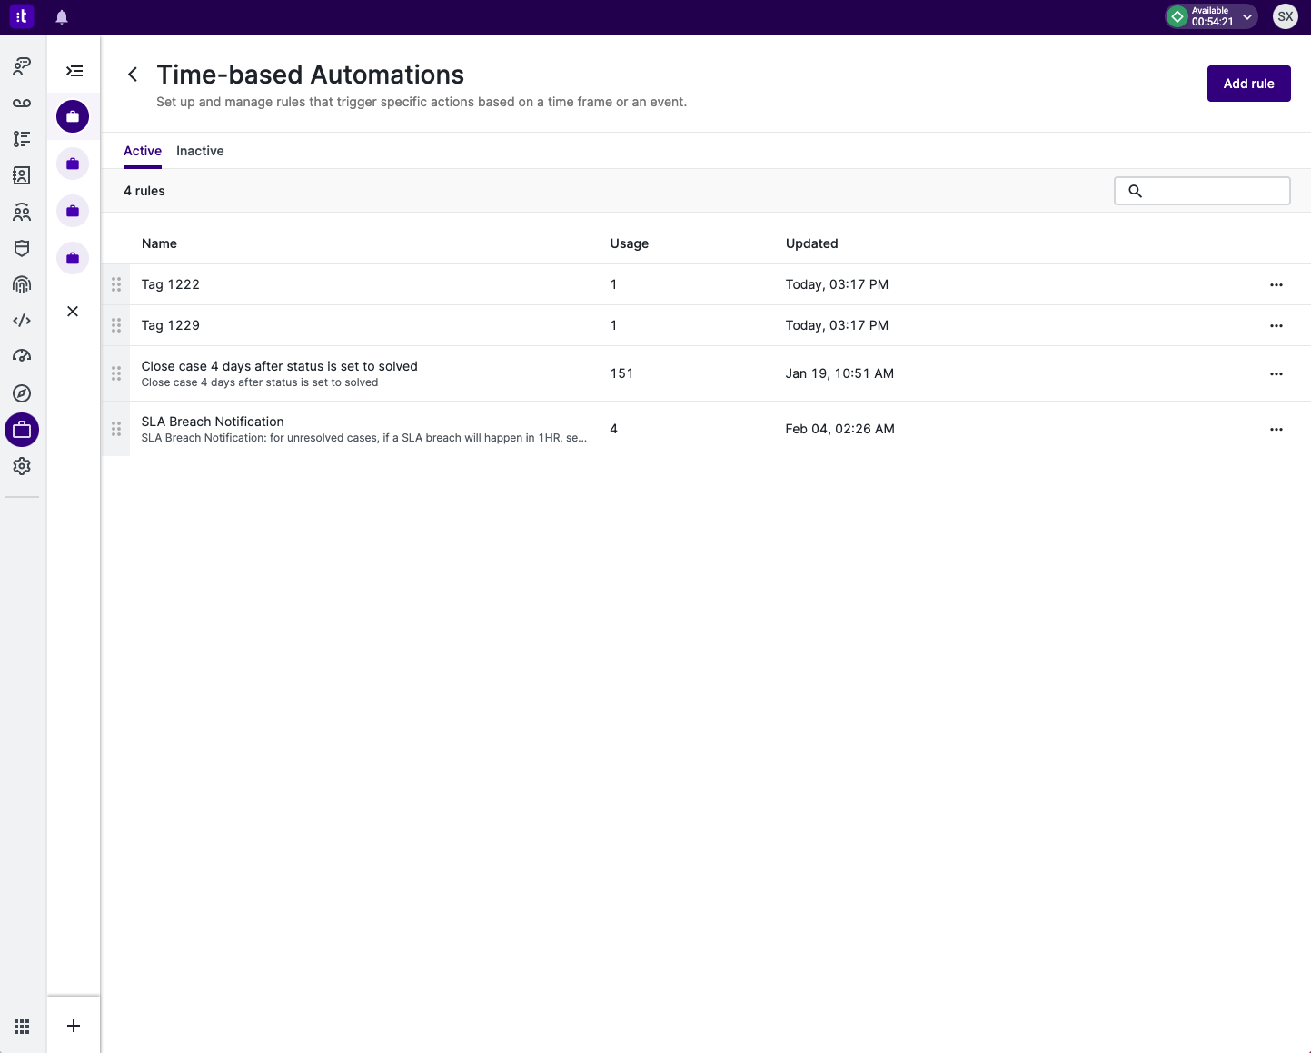Click the Name column header
Viewport: 1311px width, 1053px height.
(x=159, y=243)
